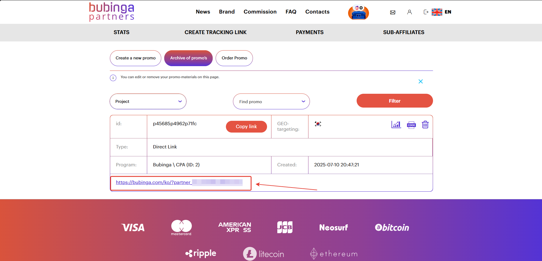Click Archive of promo's button

point(189,58)
